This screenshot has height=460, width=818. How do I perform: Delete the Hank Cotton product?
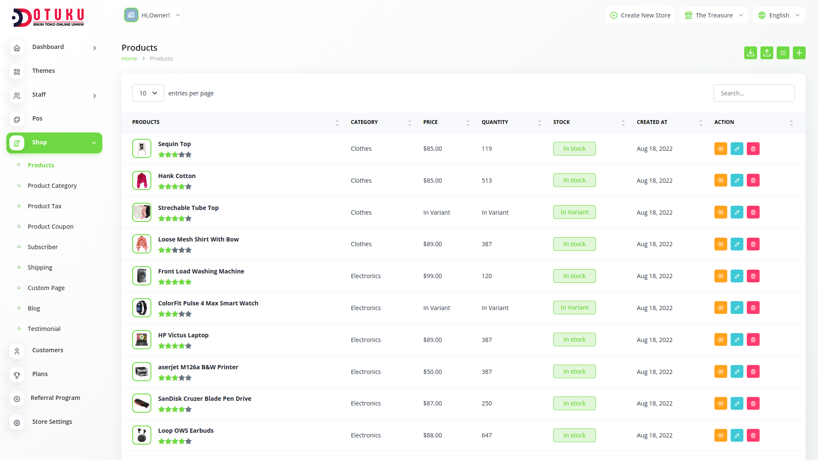click(753, 180)
